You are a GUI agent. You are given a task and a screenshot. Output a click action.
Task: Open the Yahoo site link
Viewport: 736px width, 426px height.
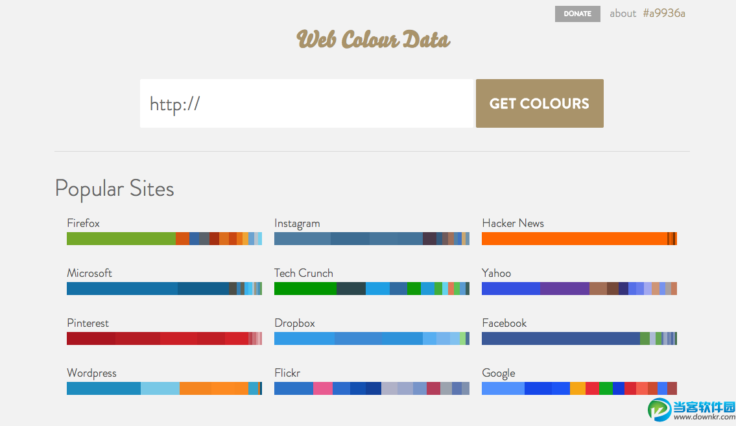pos(496,273)
